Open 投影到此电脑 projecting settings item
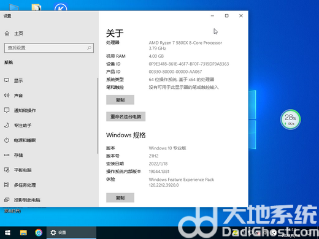319x239 pixels. click(22, 200)
